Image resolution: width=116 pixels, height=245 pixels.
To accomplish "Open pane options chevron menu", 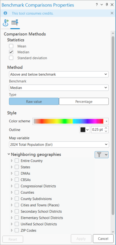I will click(102, 5).
